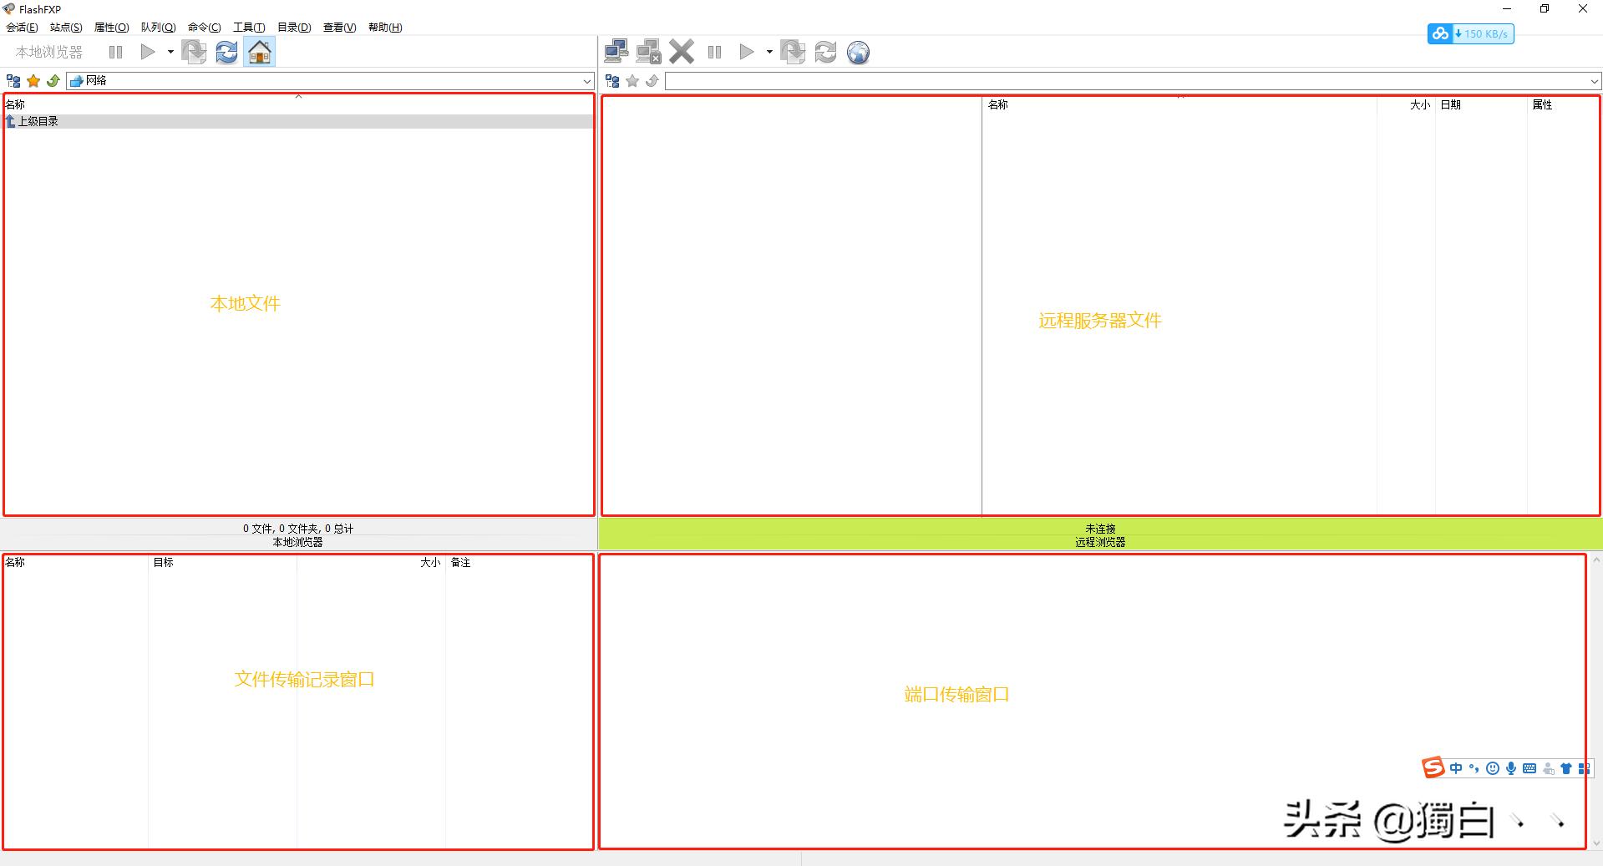
Task: Open the 队列(Q) menu
Action: [159, 28]
